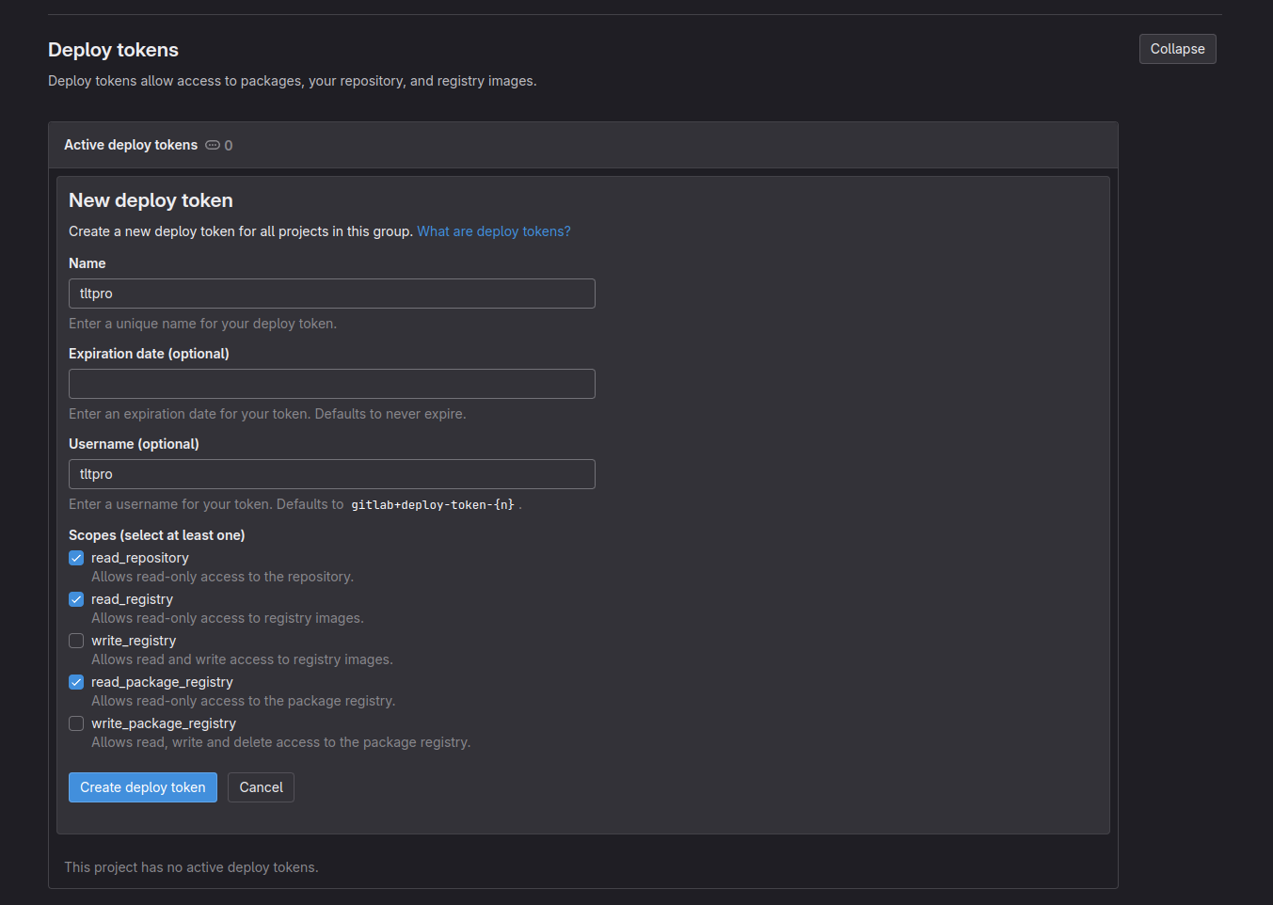Click the read_registry label text
This screenshot has width=1273, height=905.
[132, 599]
